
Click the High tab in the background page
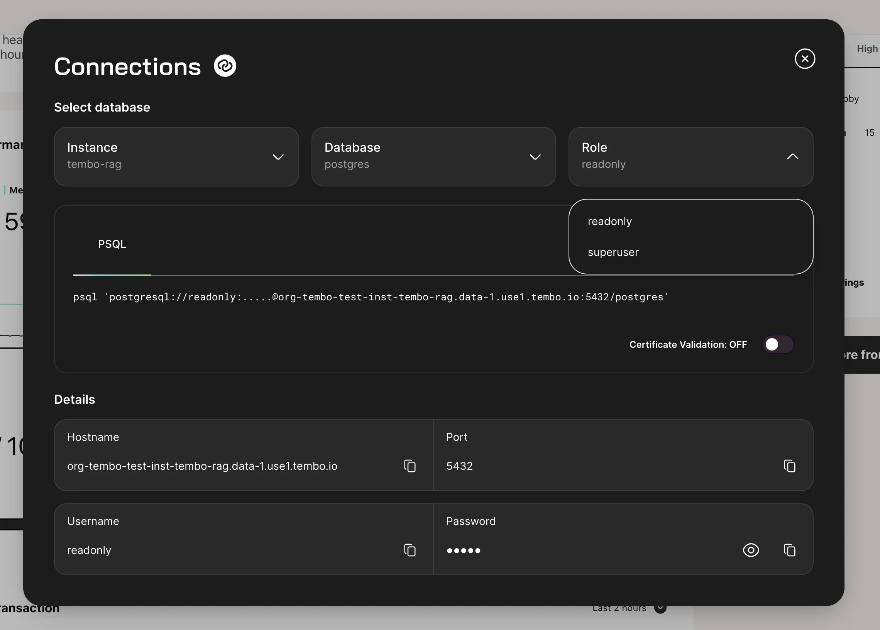[867, 49]
